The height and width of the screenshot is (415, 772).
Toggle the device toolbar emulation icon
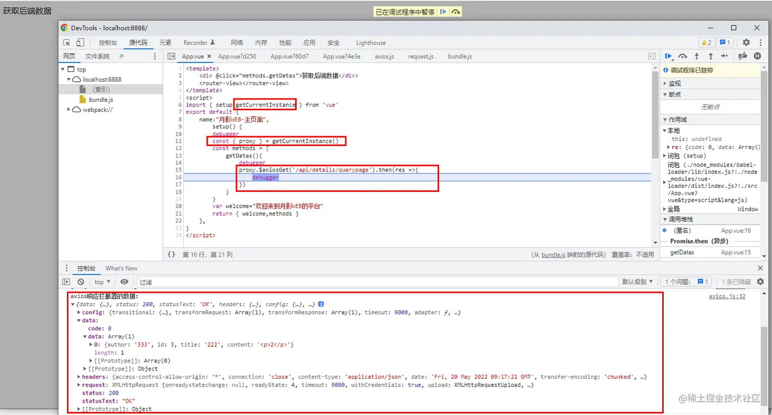click(80, 42)
